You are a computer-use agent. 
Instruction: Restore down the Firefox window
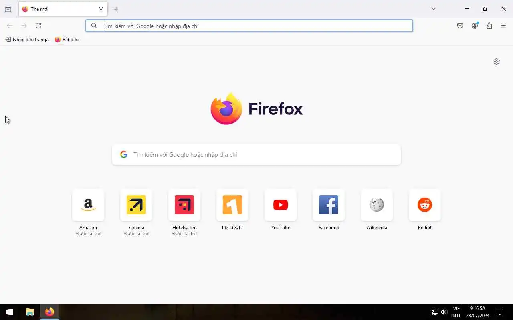point(485,9)
